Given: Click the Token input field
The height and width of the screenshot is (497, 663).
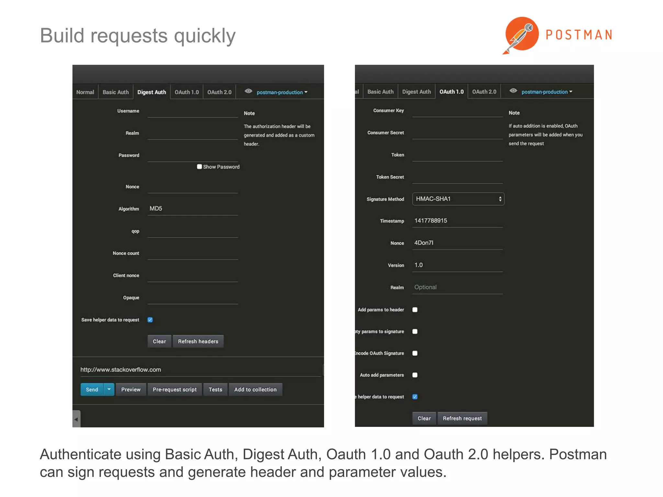Looking at the screenshot, I should click(x=457, y=155).
